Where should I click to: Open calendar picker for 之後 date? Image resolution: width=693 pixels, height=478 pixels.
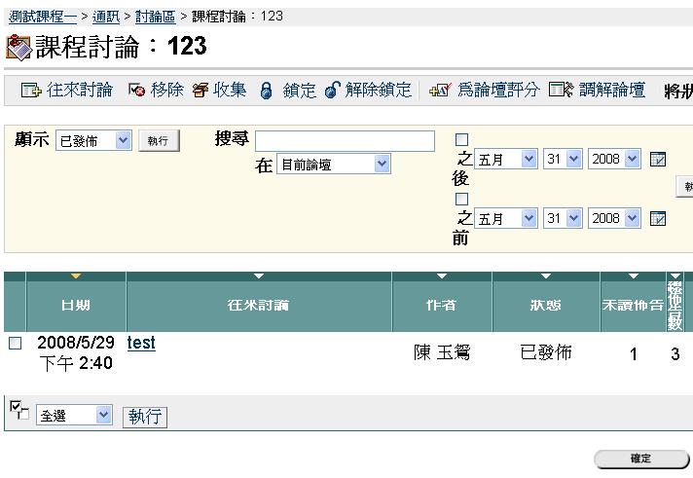click(658, 160)
